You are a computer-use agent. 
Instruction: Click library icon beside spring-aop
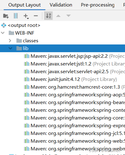(27, 94)
